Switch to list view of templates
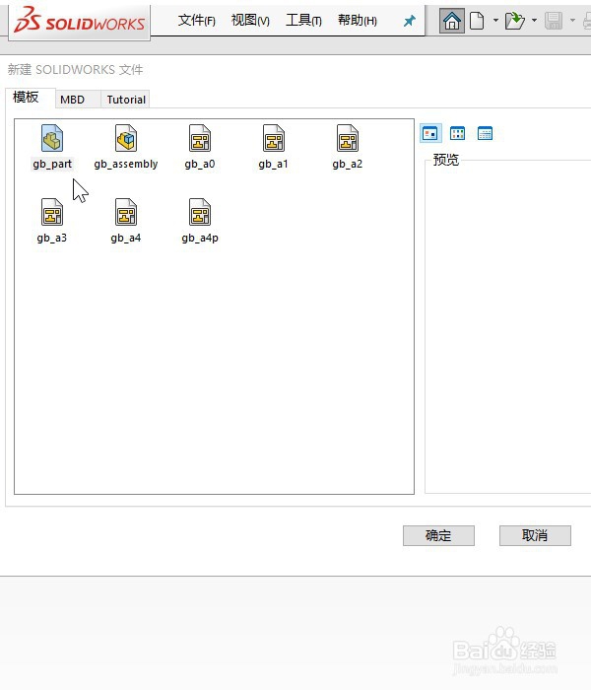This screenshot has height=690, width=591. point(457,133)
